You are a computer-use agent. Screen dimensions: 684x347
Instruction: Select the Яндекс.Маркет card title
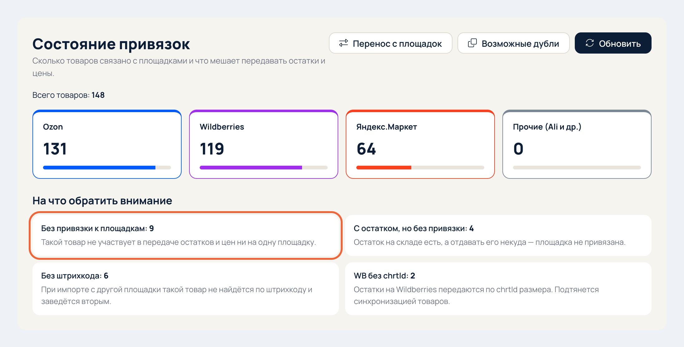coord(387,127)
